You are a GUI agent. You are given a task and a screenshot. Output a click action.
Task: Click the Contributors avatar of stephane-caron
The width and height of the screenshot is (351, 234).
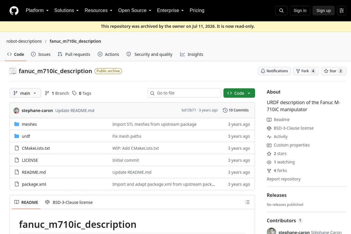[x=271, y=232]
